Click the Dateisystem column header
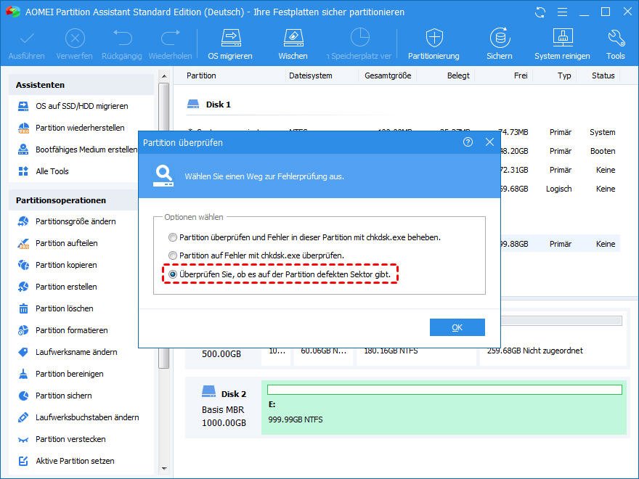 [x=311, y=75]
